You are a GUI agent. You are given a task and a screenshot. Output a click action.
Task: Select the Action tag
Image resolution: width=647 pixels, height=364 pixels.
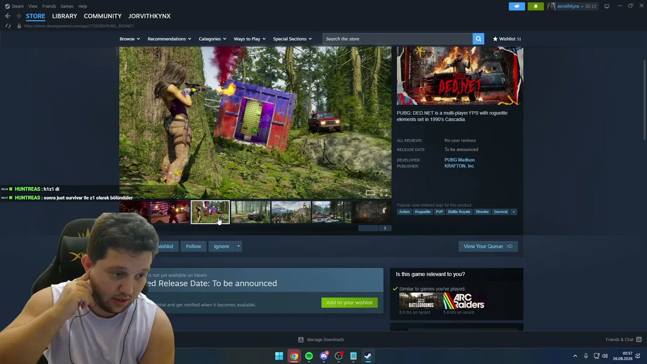pyautogui.click(x=404, y=212)
